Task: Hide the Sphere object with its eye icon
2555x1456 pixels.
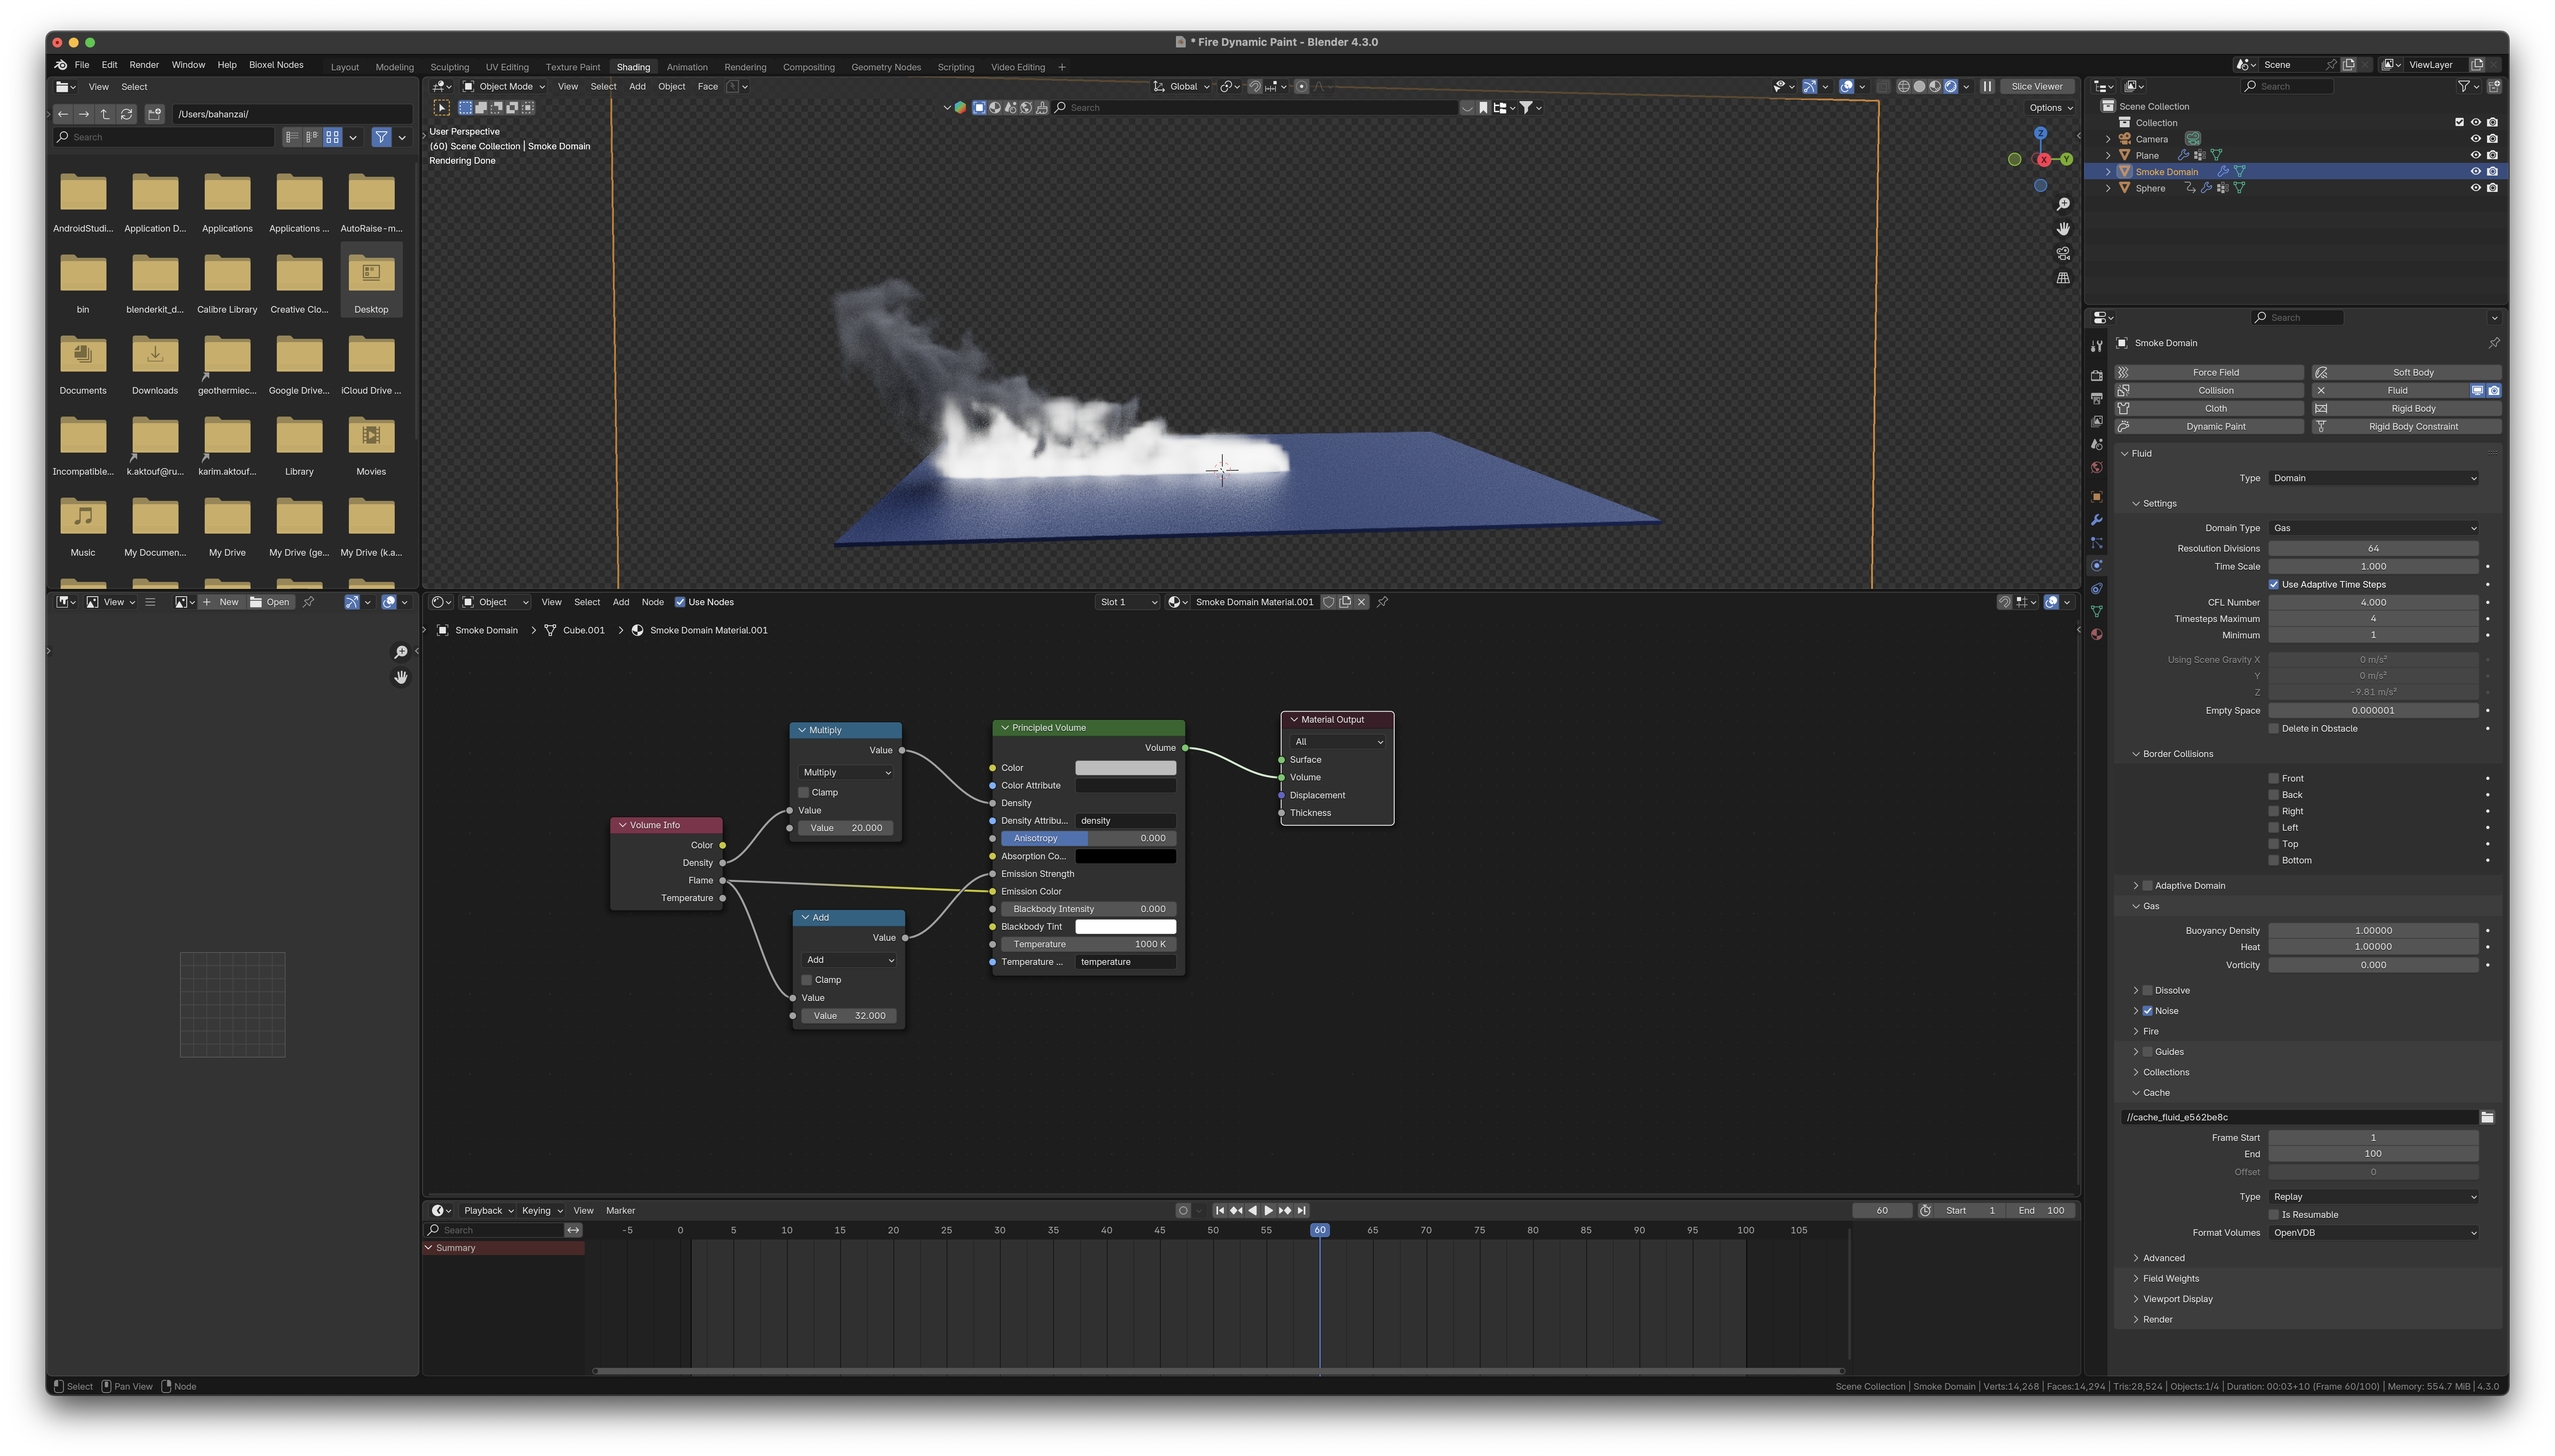Action: pos(2476,188)
